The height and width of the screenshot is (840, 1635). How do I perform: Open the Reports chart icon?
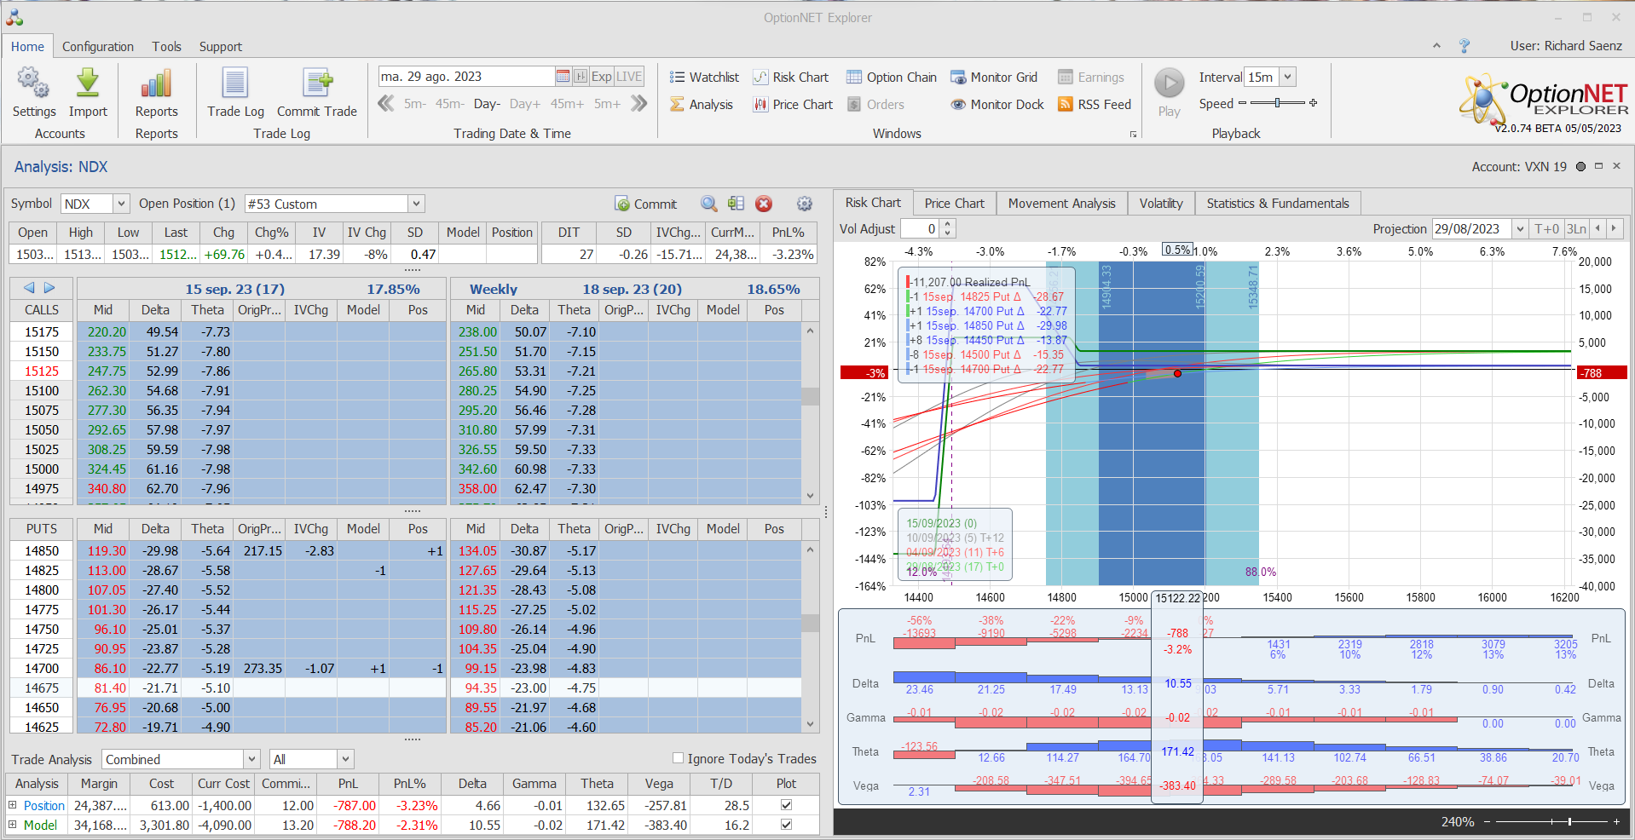(x=156, y=84)
